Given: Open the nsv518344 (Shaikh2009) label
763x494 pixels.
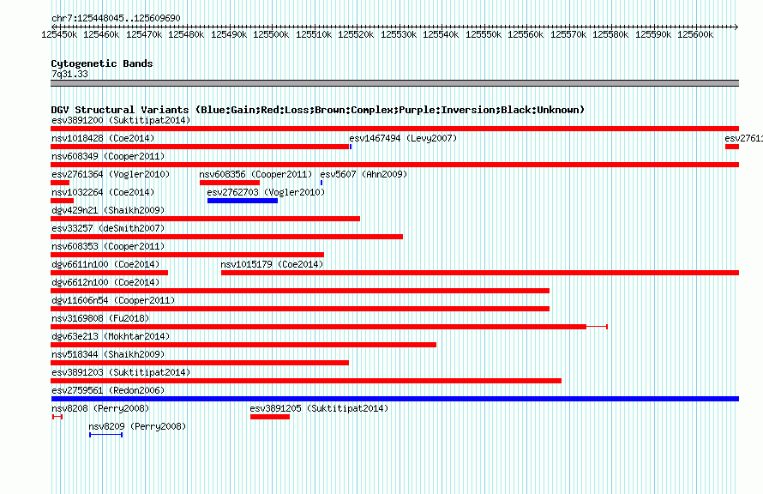Looking at the screenshot, I should click(108, 354).
